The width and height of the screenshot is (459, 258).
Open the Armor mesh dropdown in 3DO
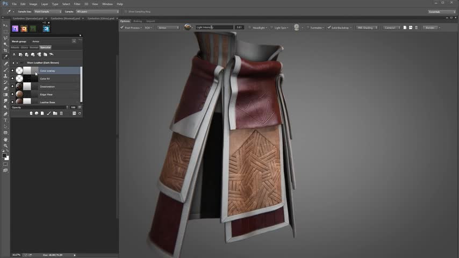[168, 27]
